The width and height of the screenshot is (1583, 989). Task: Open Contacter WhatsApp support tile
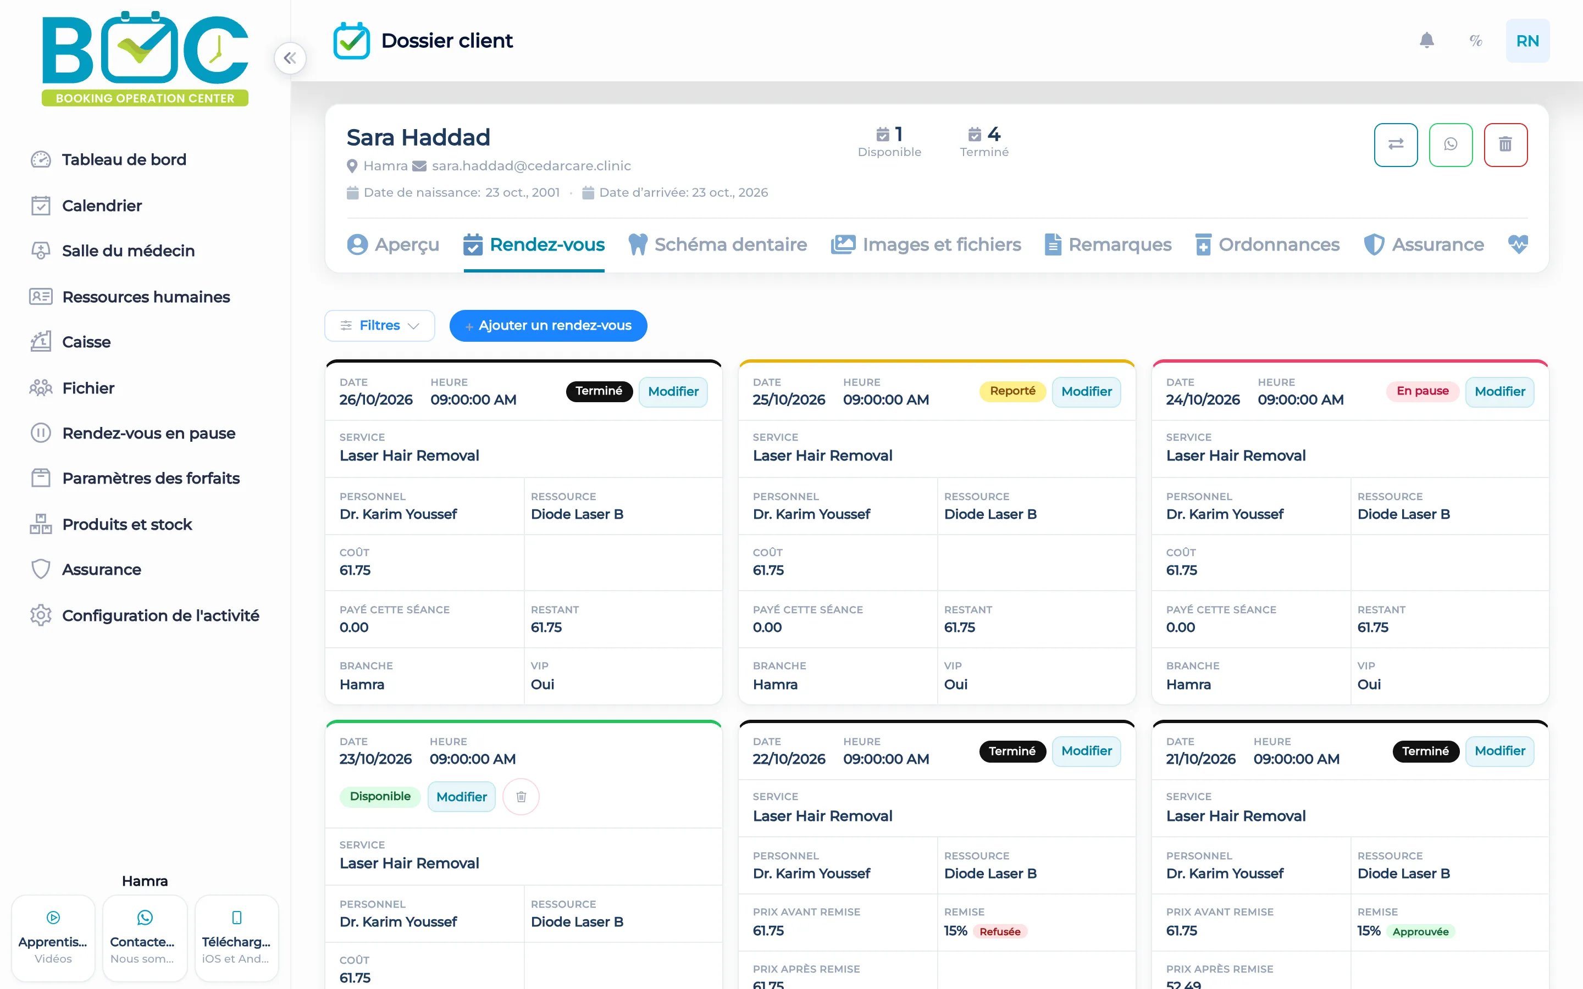point(145,938)
